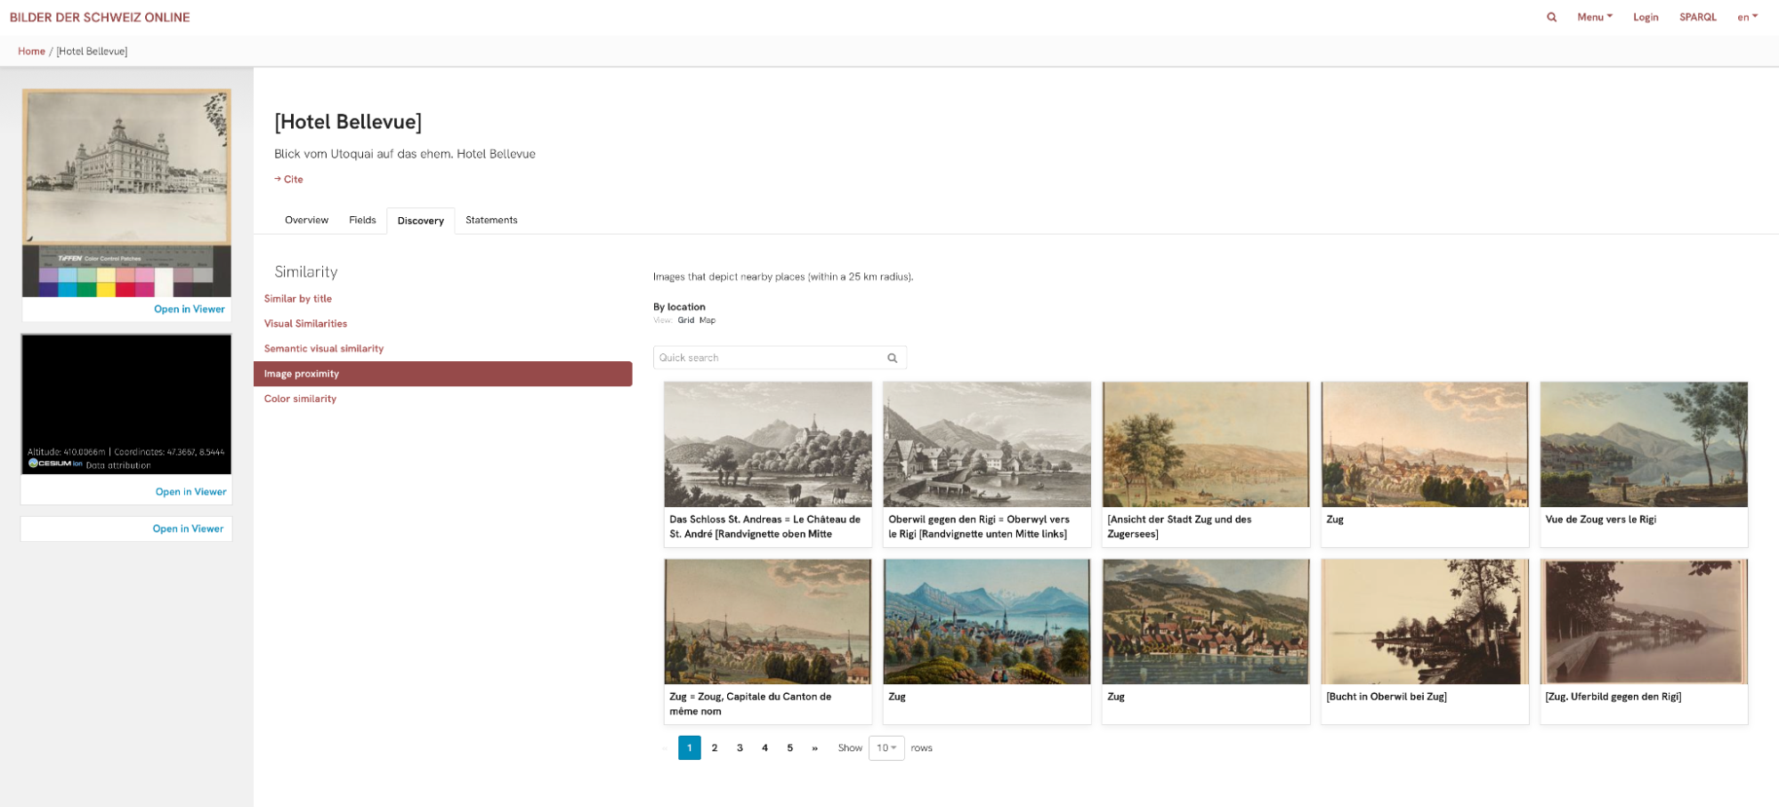The image size is (1779, 807).
Task: Click the Login link
Action: click(1646, 17)
